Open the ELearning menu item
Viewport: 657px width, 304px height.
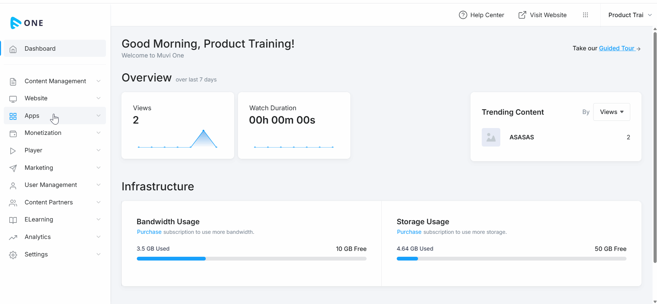click(x=55, y=219)
